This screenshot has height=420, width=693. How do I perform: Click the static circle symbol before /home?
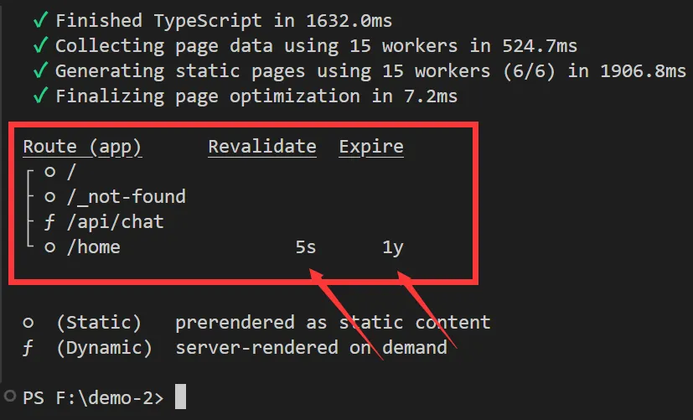(50, 247)
